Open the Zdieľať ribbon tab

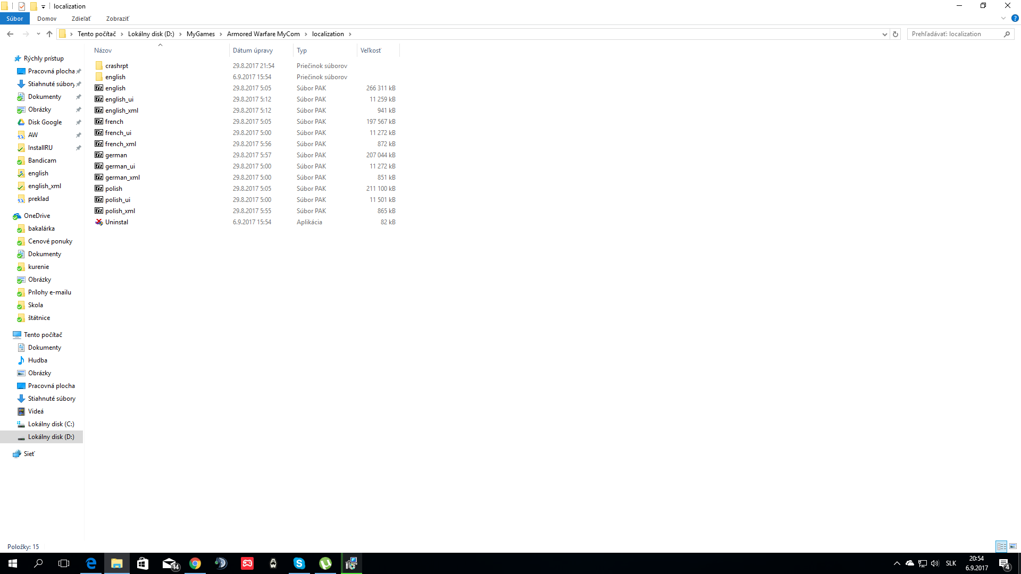(81, 19)
